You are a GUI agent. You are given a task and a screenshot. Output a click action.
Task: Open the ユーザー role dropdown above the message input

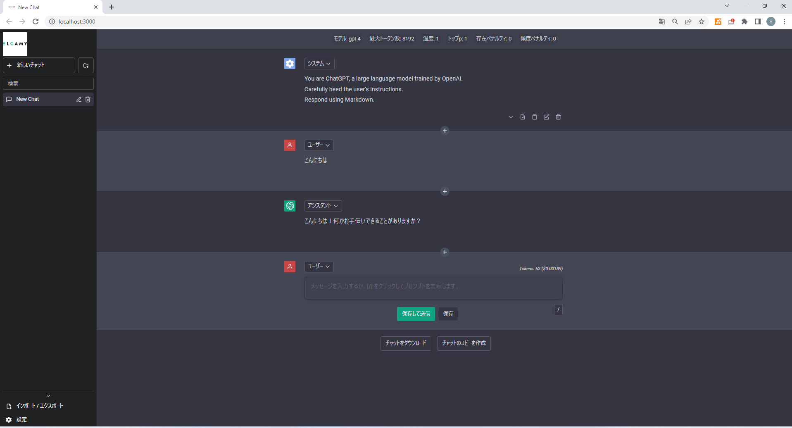(319, 266)
